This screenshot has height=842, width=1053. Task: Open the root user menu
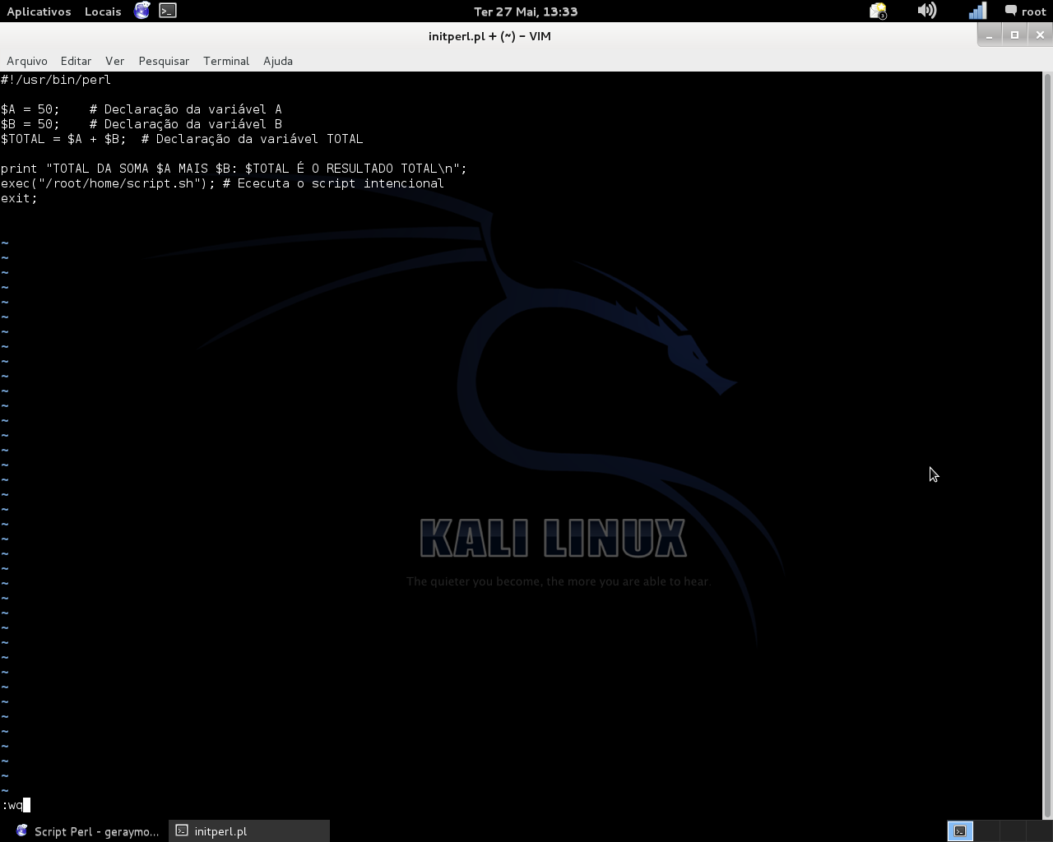[1025, 12]
